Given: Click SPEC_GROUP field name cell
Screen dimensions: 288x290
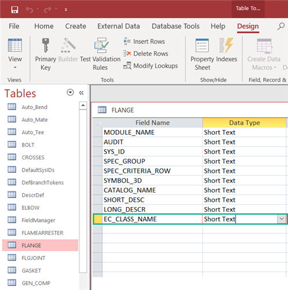Looking at the screenshot, I should (x=152, y=161).
